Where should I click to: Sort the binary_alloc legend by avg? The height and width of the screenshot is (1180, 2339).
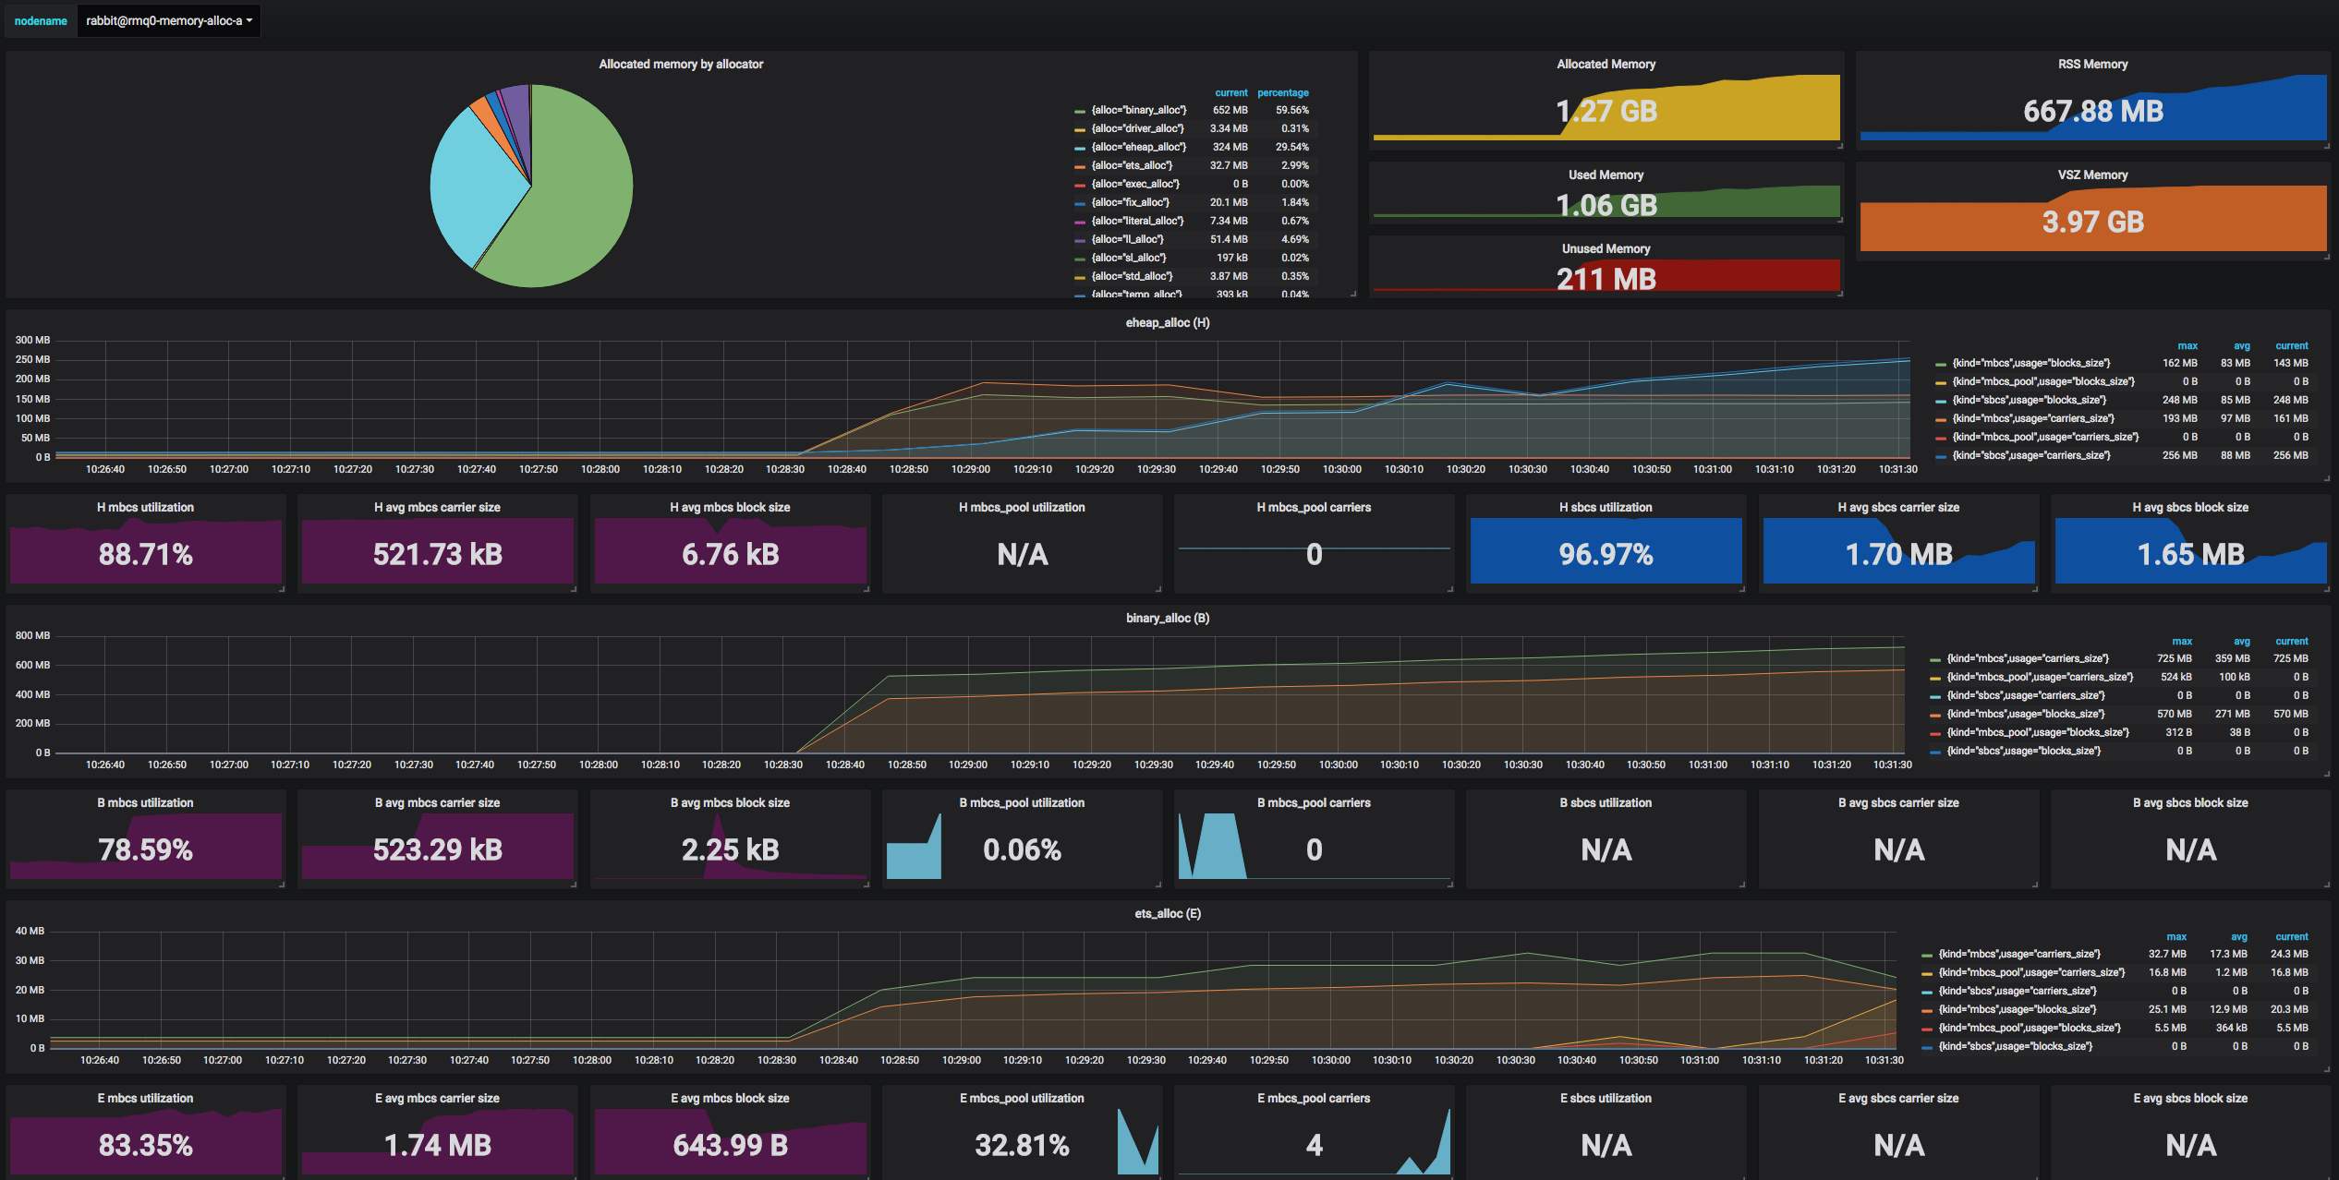click(2241, 641)
